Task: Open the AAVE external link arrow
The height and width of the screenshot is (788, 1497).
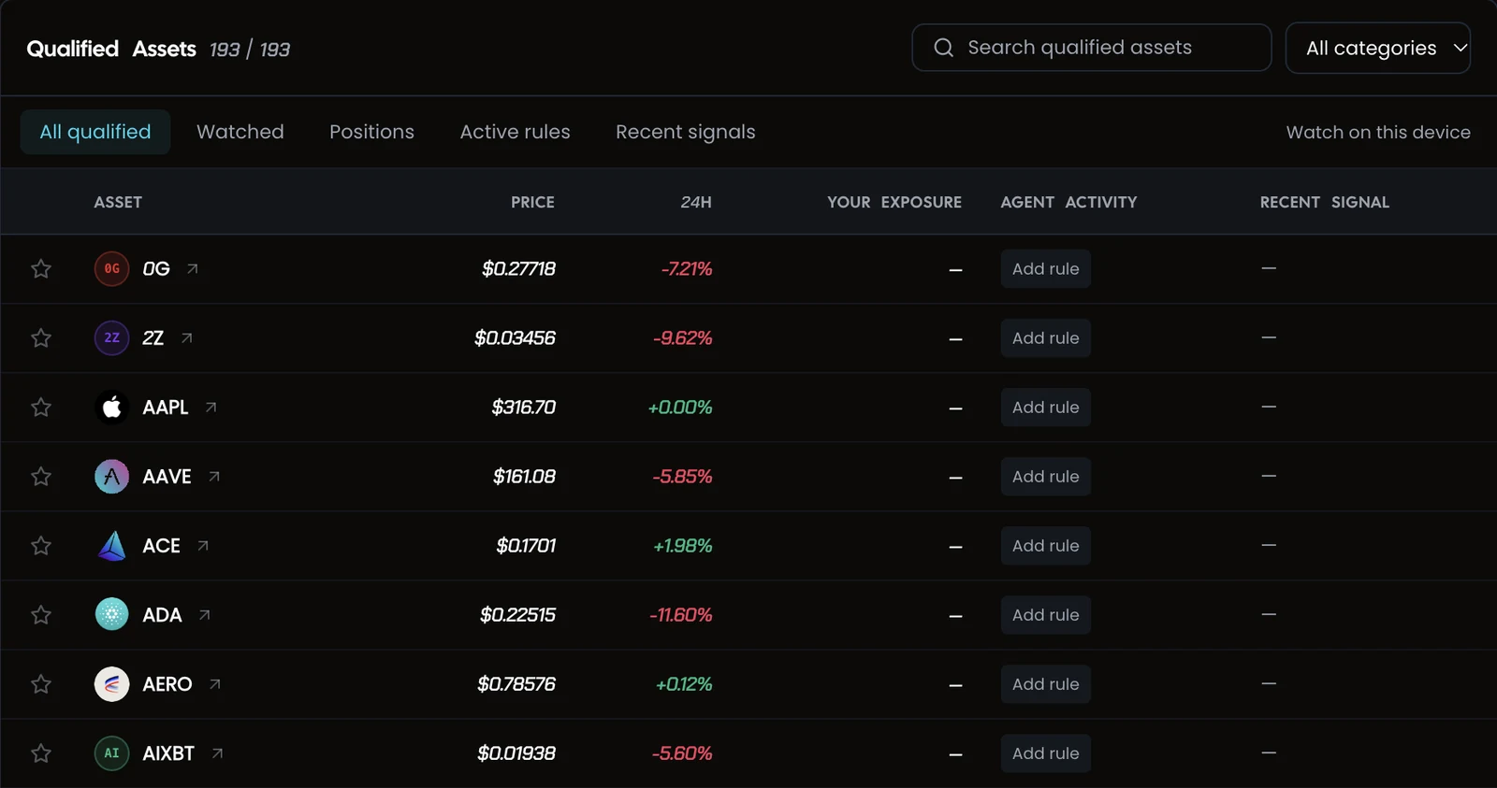Action: click(214, 477)
